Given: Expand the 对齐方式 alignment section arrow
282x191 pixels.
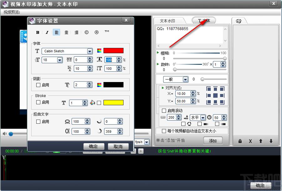Looking at the screenshot, I should (163, 88).
